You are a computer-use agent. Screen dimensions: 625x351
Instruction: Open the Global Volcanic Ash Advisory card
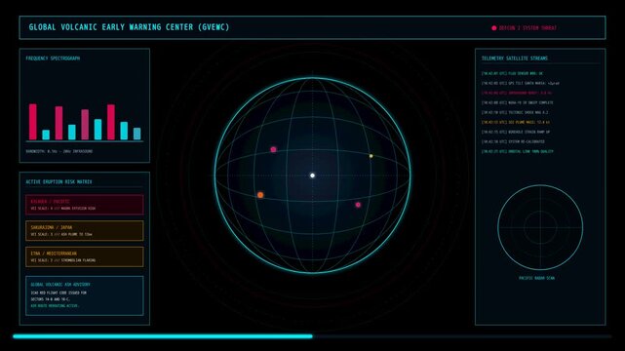point(85,295)
